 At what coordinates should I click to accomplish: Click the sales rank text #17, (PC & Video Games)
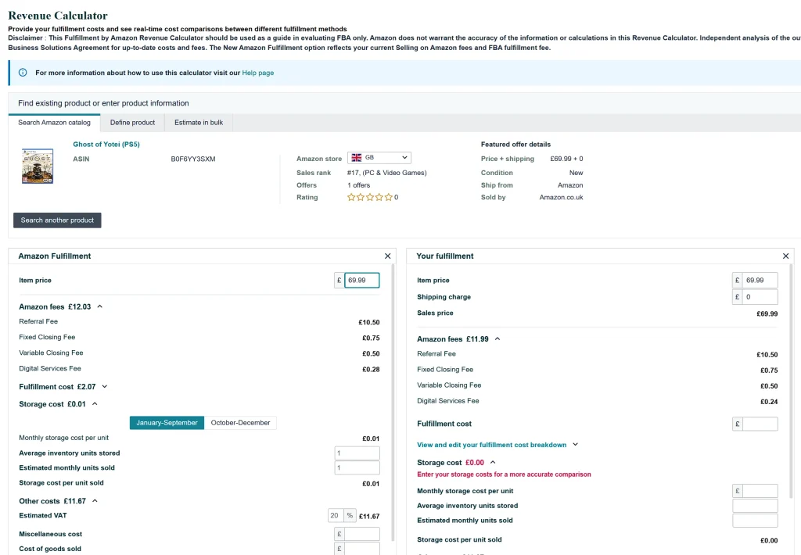tap(386, 173)
